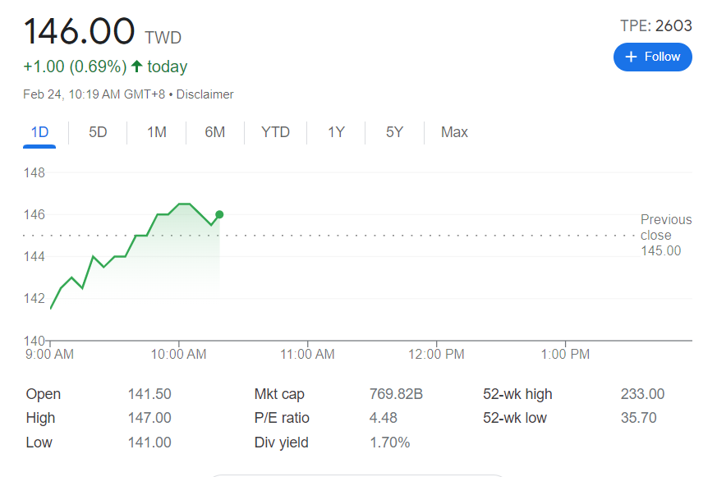Click the green up arrow next to today

[x=137, y=67]
